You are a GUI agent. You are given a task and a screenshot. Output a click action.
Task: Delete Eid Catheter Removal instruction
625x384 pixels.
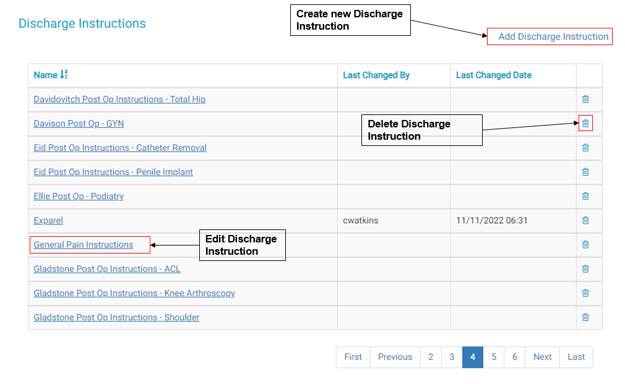click(585, 148)
